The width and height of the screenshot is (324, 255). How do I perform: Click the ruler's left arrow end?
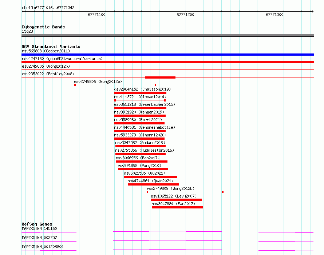[x=23, y=12]
